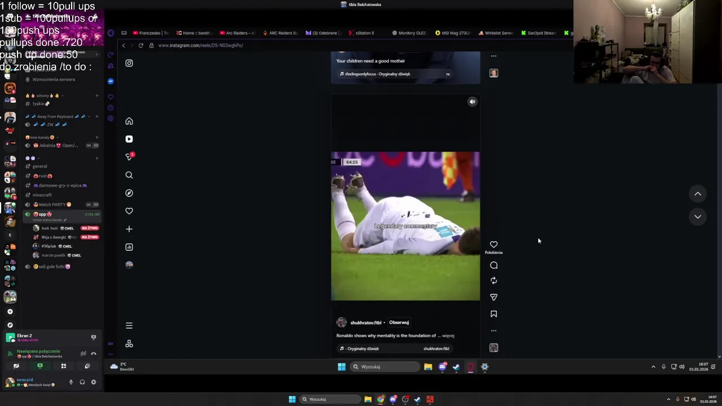Go to Instagram Home in sidebar
This screenshot has height=406, width=722.
pyautogui.click(x=129, y=121)
